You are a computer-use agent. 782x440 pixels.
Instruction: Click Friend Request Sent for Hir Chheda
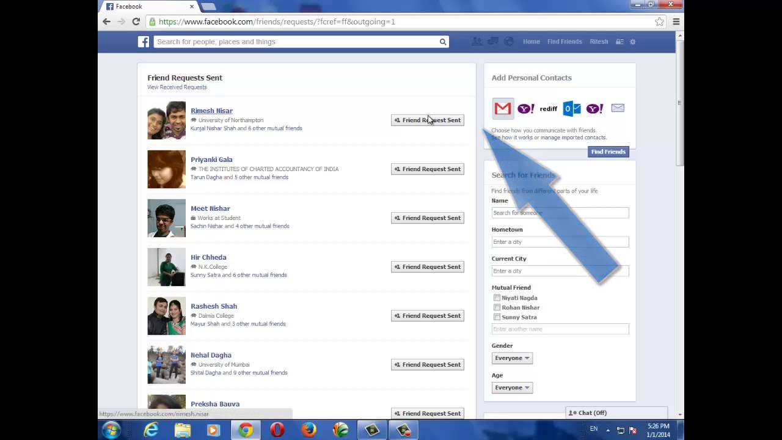[428, 266]
